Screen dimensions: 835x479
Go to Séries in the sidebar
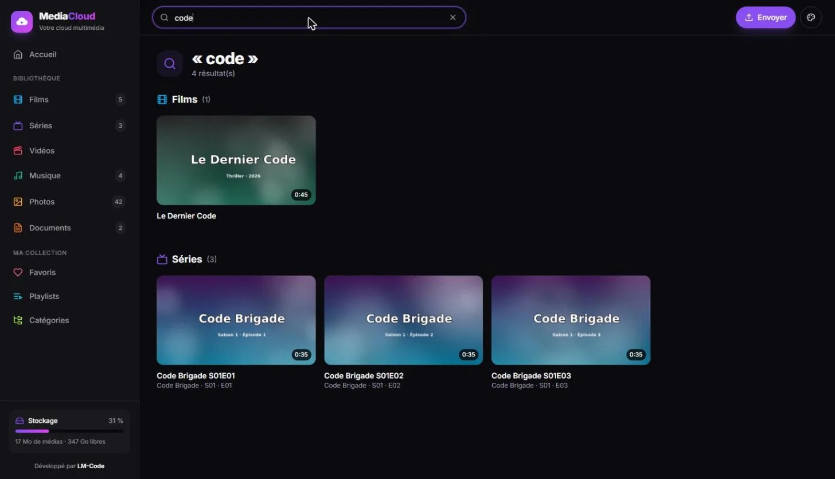coord(69,125)
